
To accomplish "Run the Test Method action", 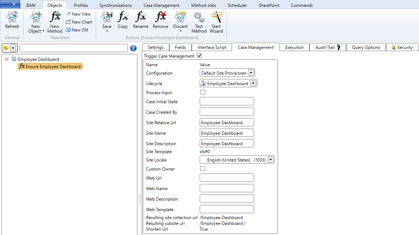I will pyautogui.click(x=199, y=17).
